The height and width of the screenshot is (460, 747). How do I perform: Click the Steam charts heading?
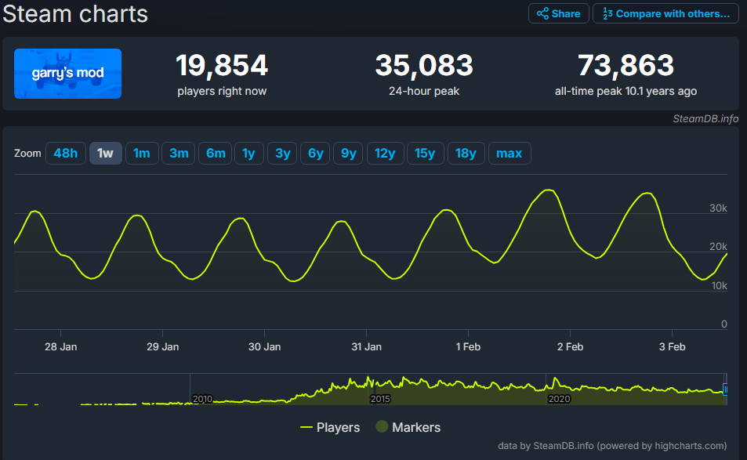click(75, 13)
